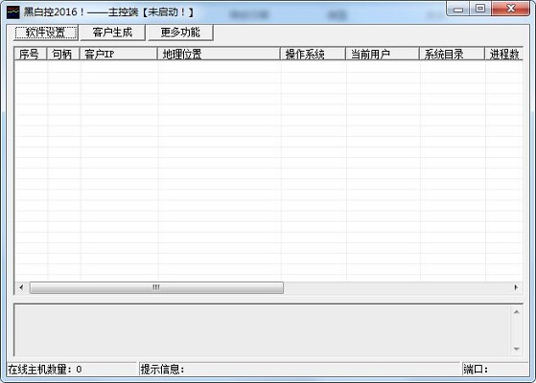Click the horizontal scrollbar thumb
This screenshot has width=536, height=383.
[156, 287]
